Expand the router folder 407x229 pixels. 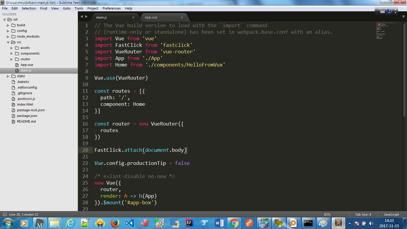12,59
